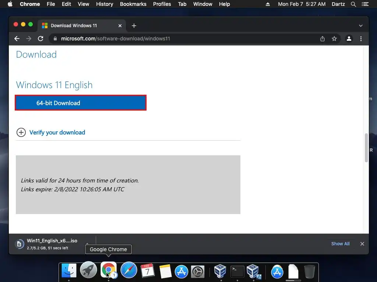Open the Apple menu
377x282 pixels.
[10, 4]
